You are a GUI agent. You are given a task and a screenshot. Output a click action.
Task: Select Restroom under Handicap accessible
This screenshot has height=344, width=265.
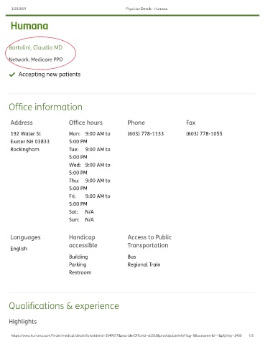[x=80, y=272]
